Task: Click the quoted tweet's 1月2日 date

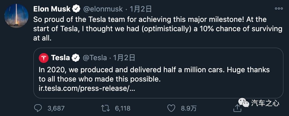Action: (x=124, y=58)
